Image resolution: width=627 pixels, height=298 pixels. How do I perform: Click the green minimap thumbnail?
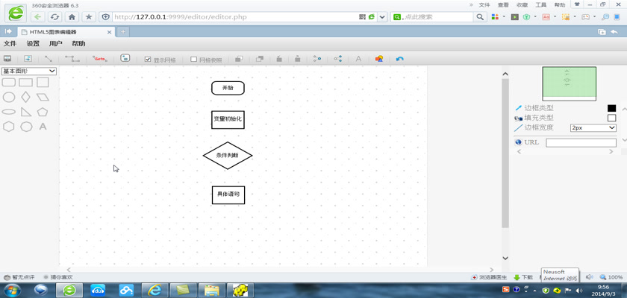(569, 83)
